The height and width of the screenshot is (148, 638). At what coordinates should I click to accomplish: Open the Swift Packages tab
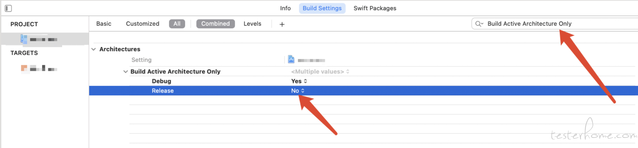375,8
